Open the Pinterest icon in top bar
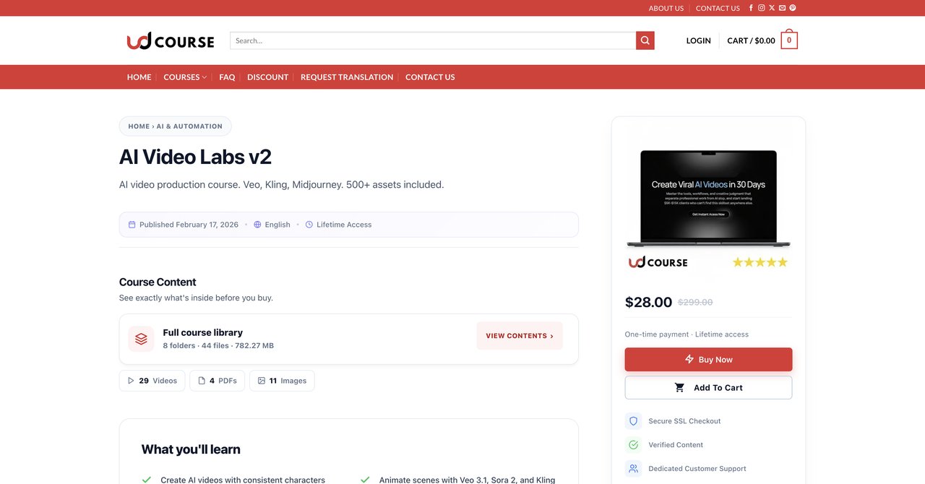Screen dimensions: 925x484 [x=793, y=8]
